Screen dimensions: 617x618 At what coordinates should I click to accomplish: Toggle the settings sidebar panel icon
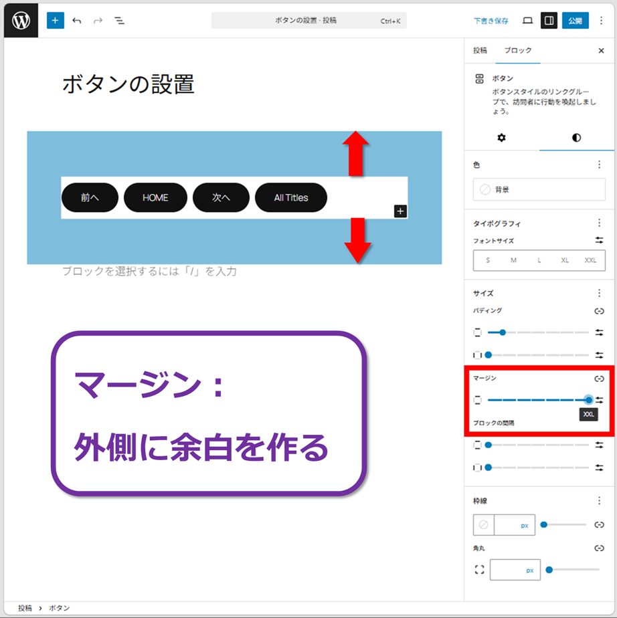549,21
